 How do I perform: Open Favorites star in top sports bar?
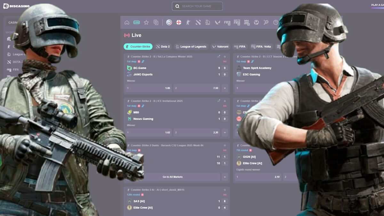tap(146, 22)
